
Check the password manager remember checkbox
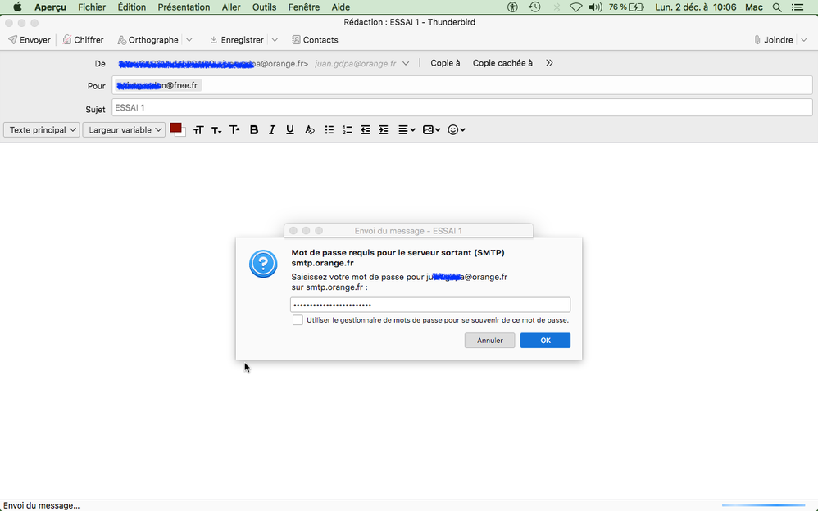[x=298, y=320]
